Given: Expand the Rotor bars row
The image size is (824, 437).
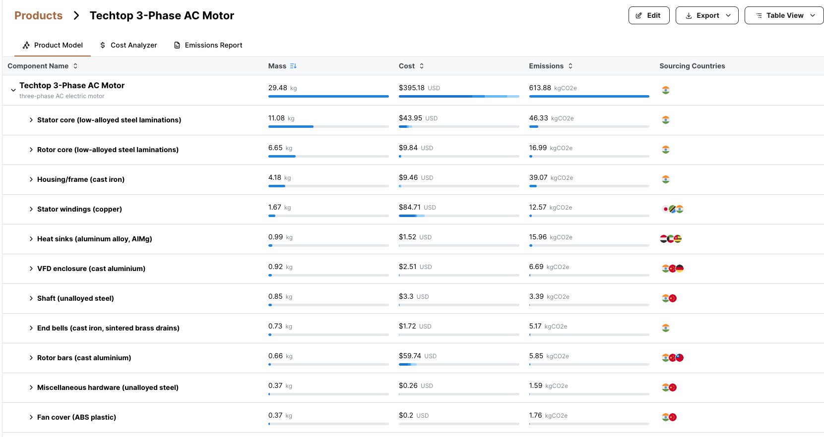Looking at the screenshot, I should point(31,358).
